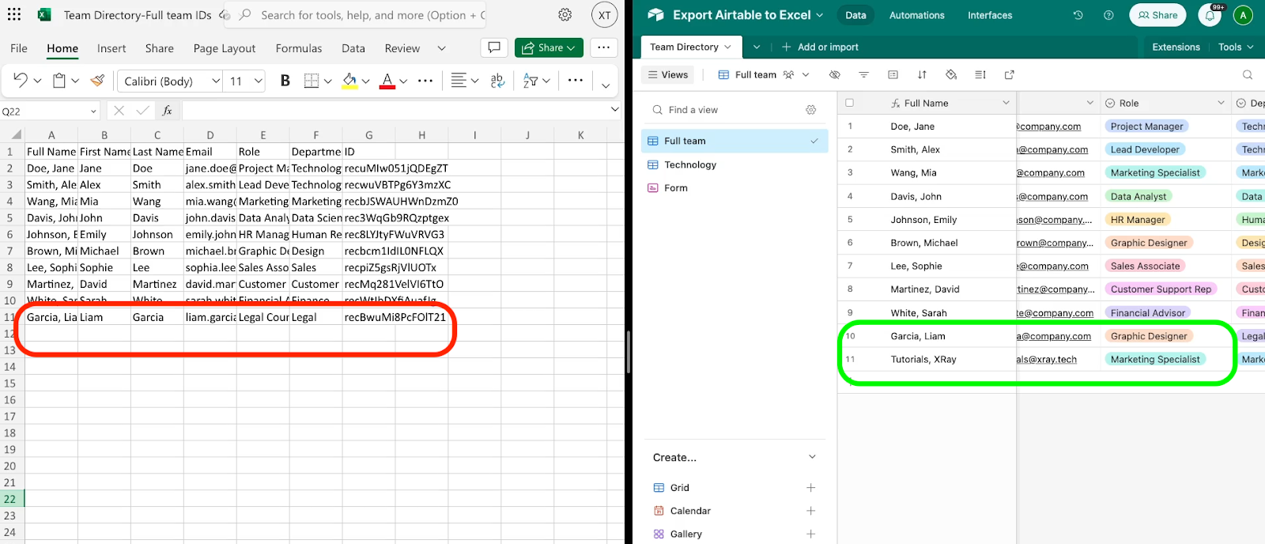Collapse the Create... section
Screen dimensions: 1265x544
(x=811, y=457)
